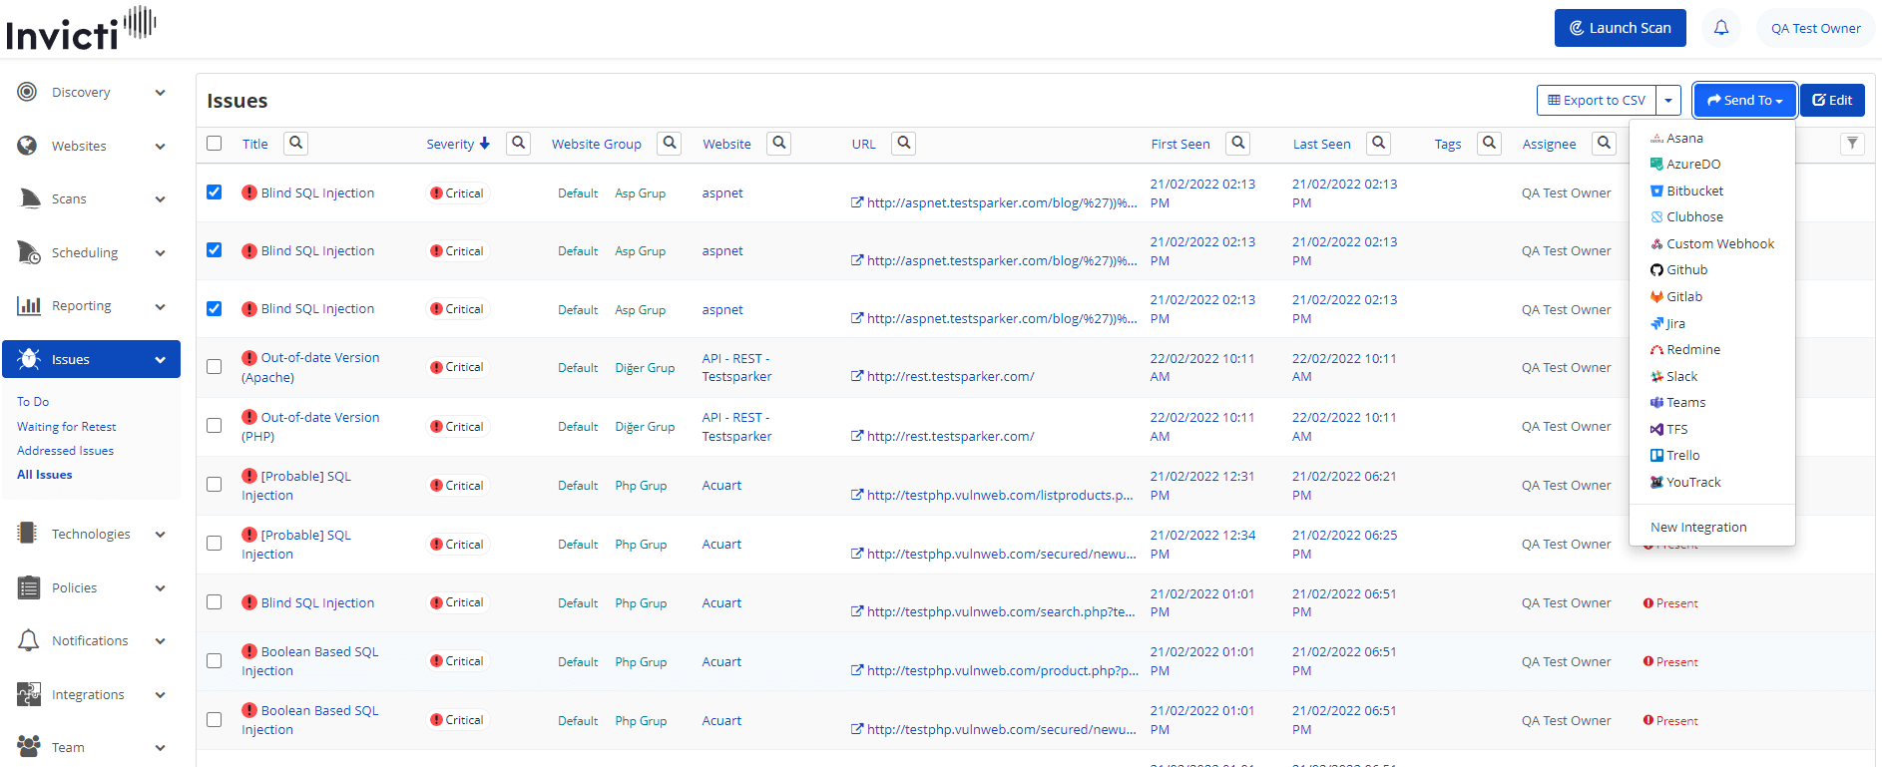Open the Addressed Issues link
The width and height of the screenshot is (1882, 767).
point(66,450)
